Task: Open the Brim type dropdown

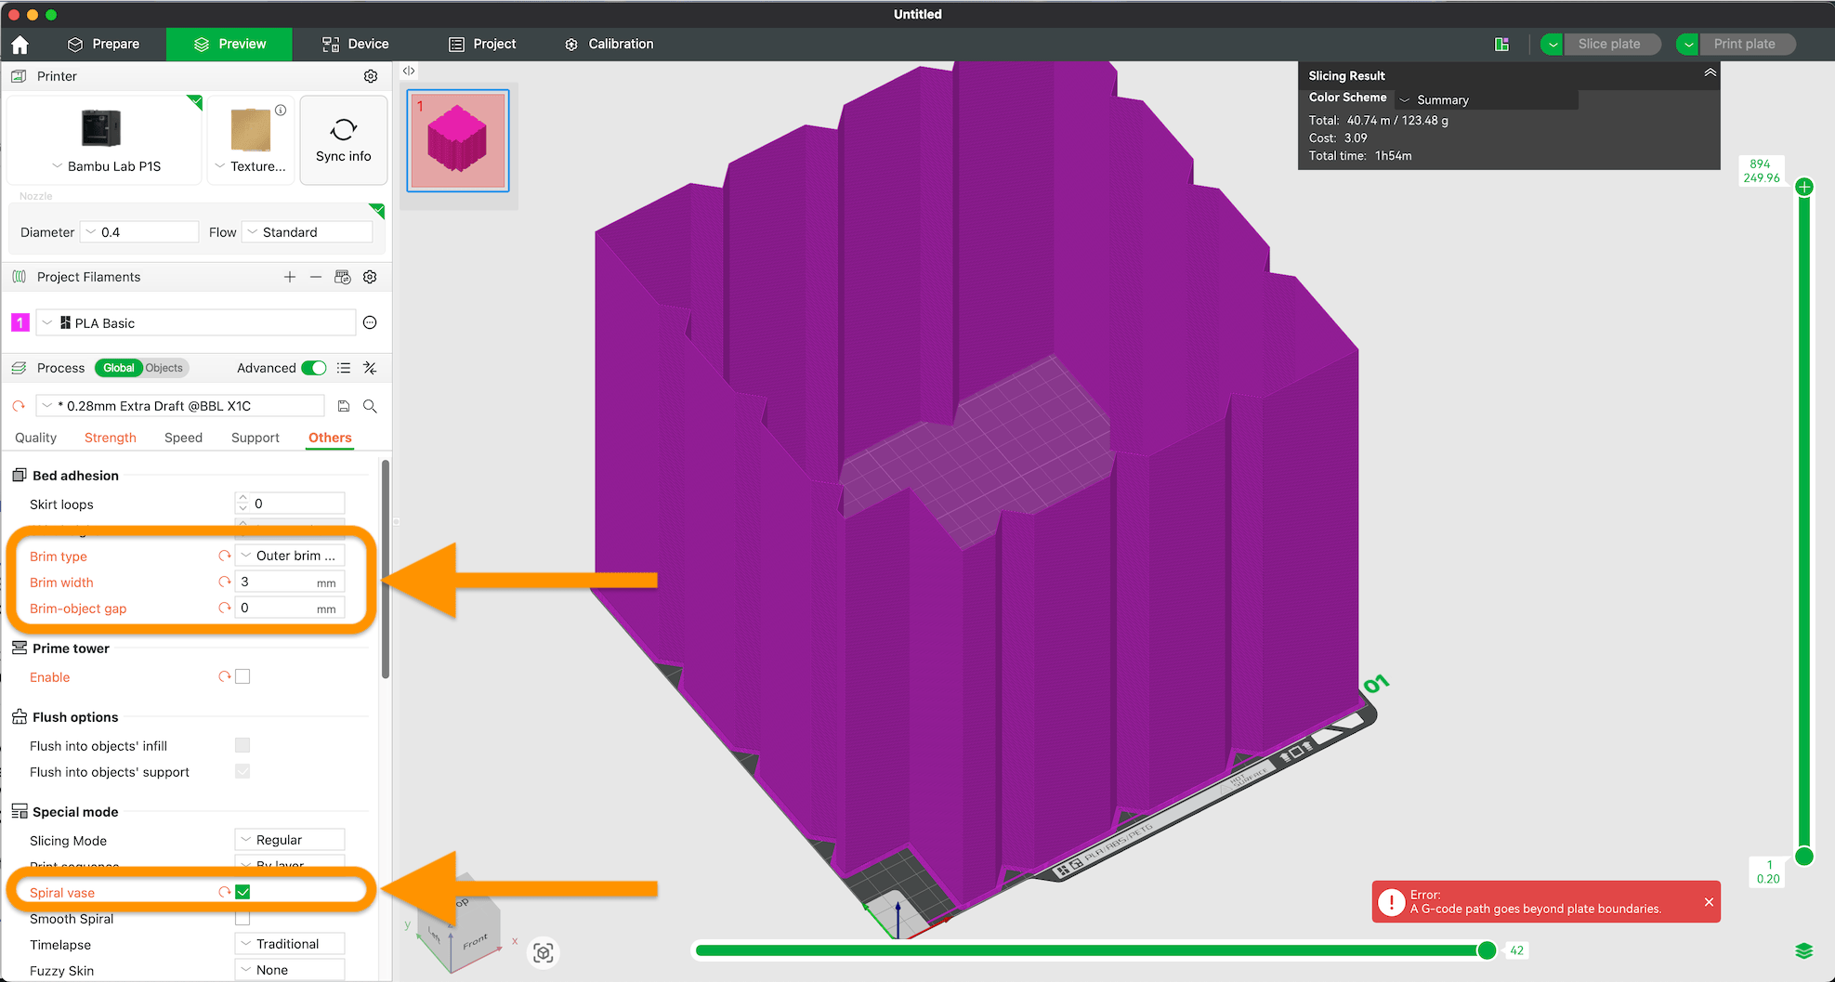Action: [290, 556]
